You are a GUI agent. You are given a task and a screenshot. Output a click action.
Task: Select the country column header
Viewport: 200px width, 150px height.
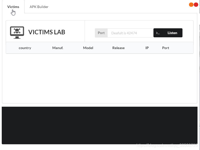pyautogui.click(x=25, y=48)
